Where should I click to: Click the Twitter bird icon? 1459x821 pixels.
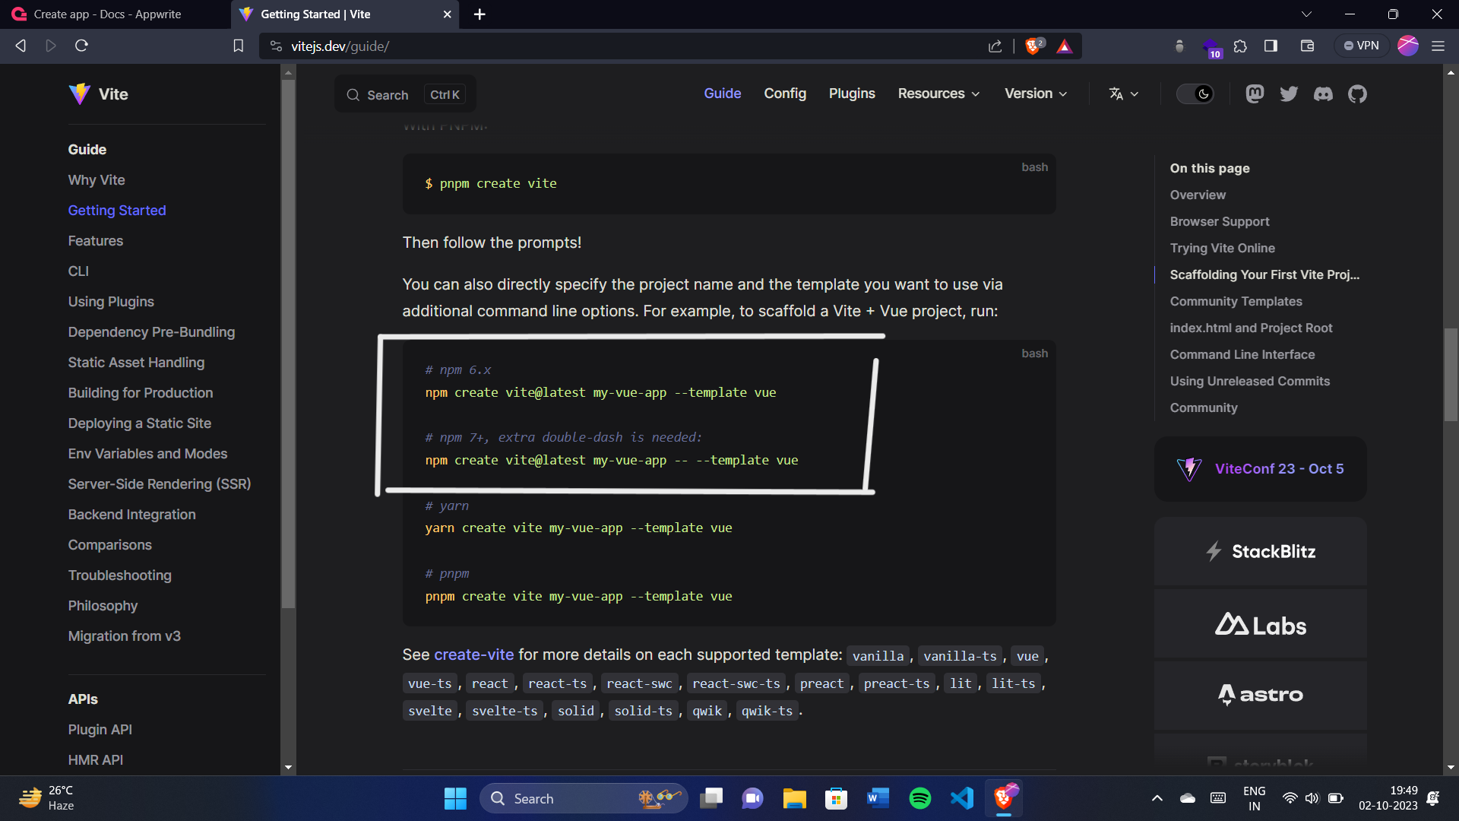tap(1289, 94)
